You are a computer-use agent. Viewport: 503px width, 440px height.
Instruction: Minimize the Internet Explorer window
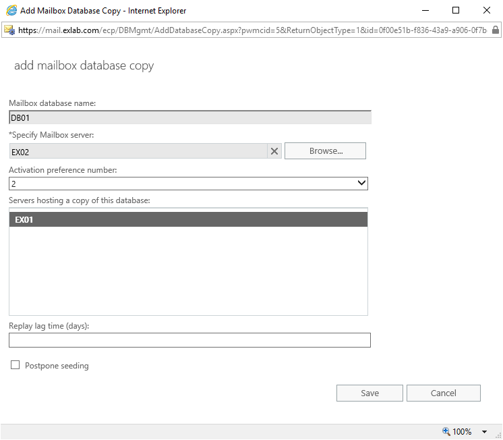point(425,11)
